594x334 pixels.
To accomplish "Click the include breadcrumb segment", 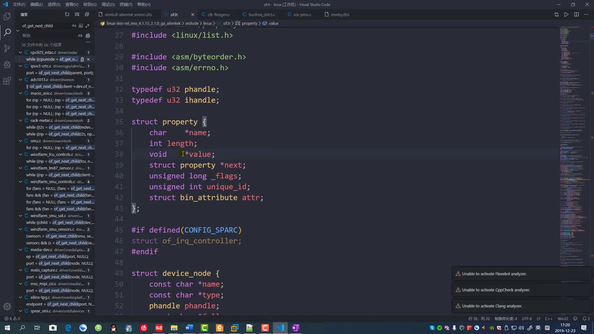I will click(x=192, y=23).
